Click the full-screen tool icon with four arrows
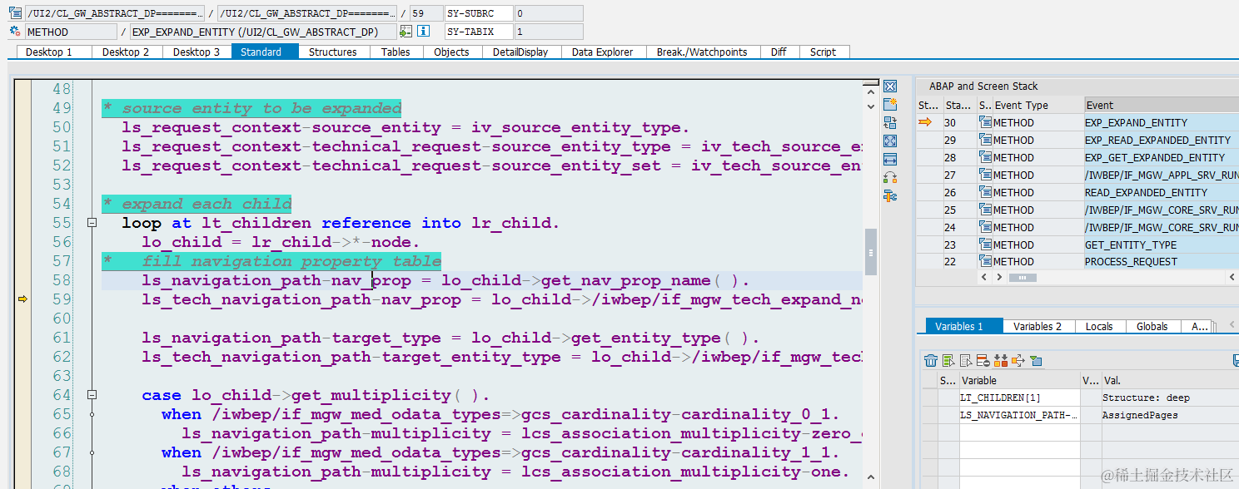This screenshot has width=1239, height=489. point(890,141)
